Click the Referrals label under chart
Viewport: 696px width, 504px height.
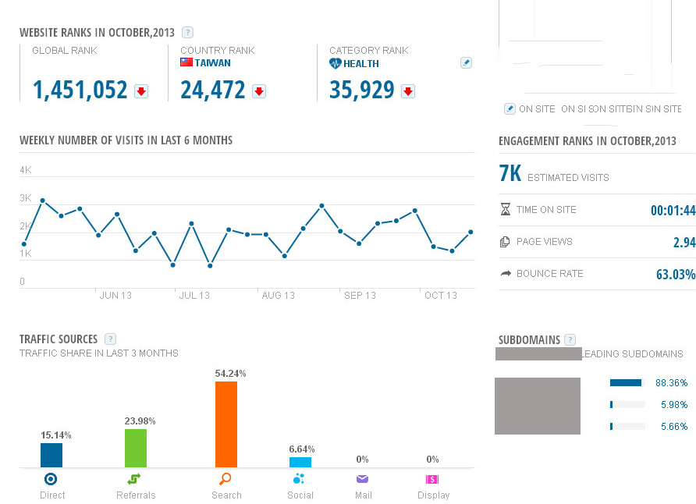[x=136, y=495]
